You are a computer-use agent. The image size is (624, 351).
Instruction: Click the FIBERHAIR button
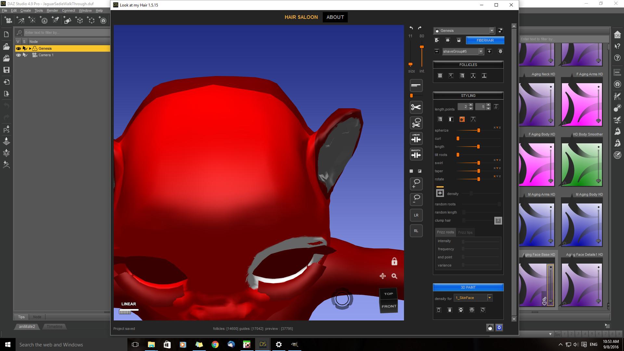[485, 40]
